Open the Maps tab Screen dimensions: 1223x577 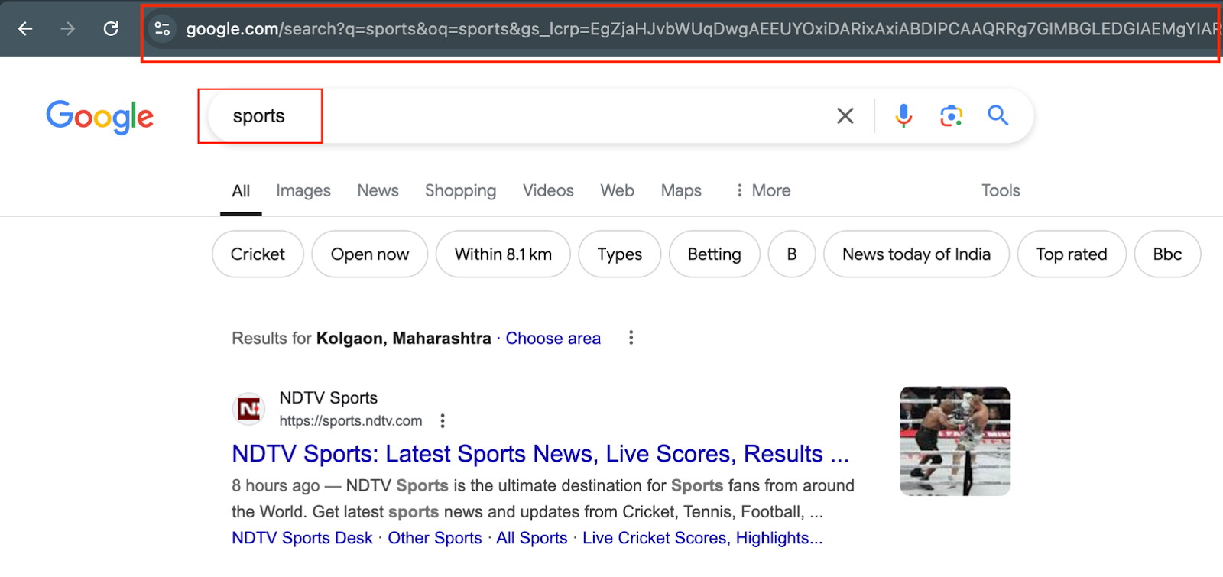681,191
